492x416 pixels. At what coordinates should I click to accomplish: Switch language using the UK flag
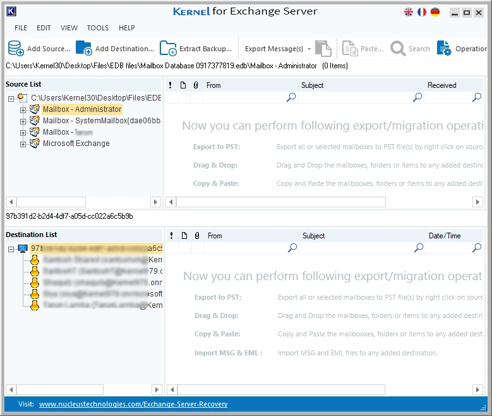point(409,12)
